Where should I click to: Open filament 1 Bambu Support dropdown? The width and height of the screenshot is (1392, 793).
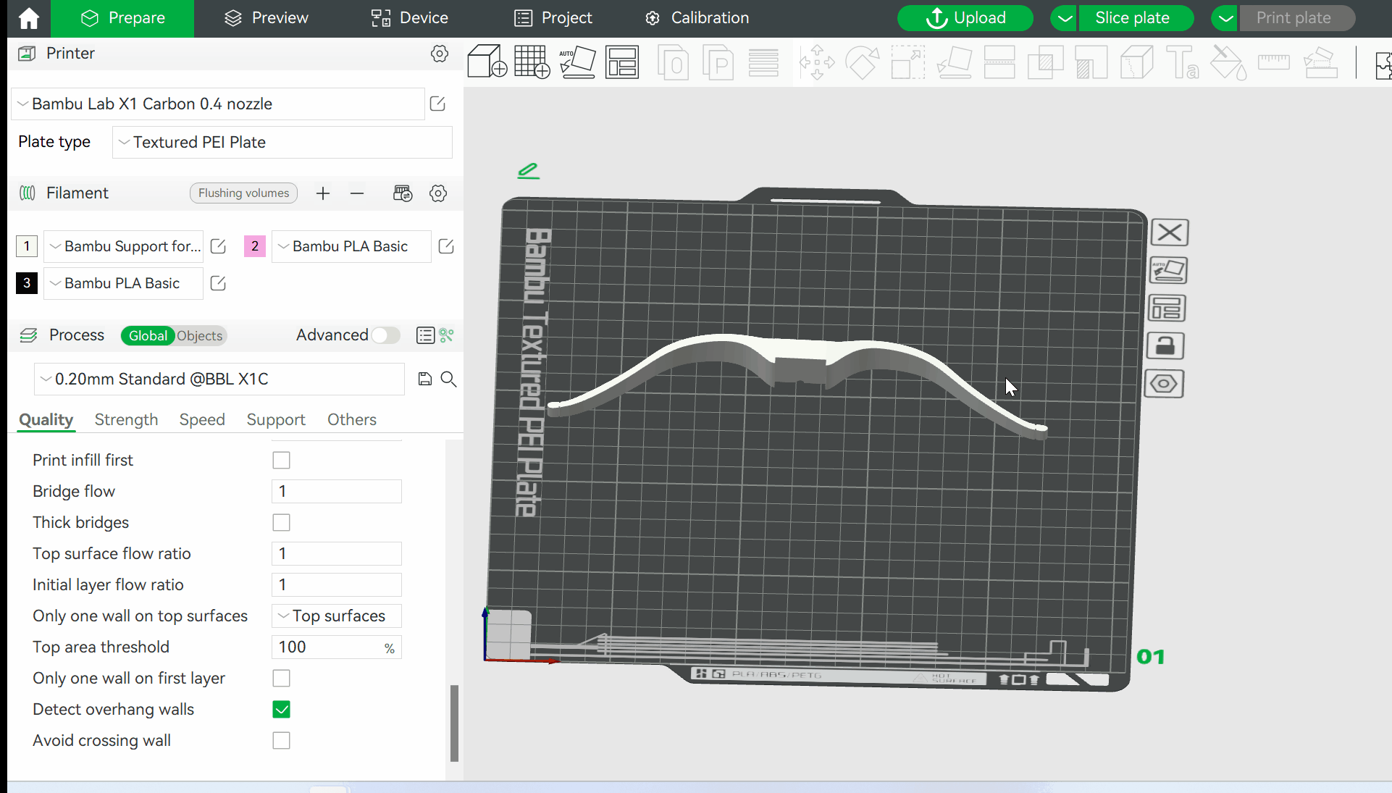124,246
